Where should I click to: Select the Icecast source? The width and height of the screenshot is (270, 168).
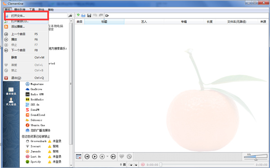(33, 146)
